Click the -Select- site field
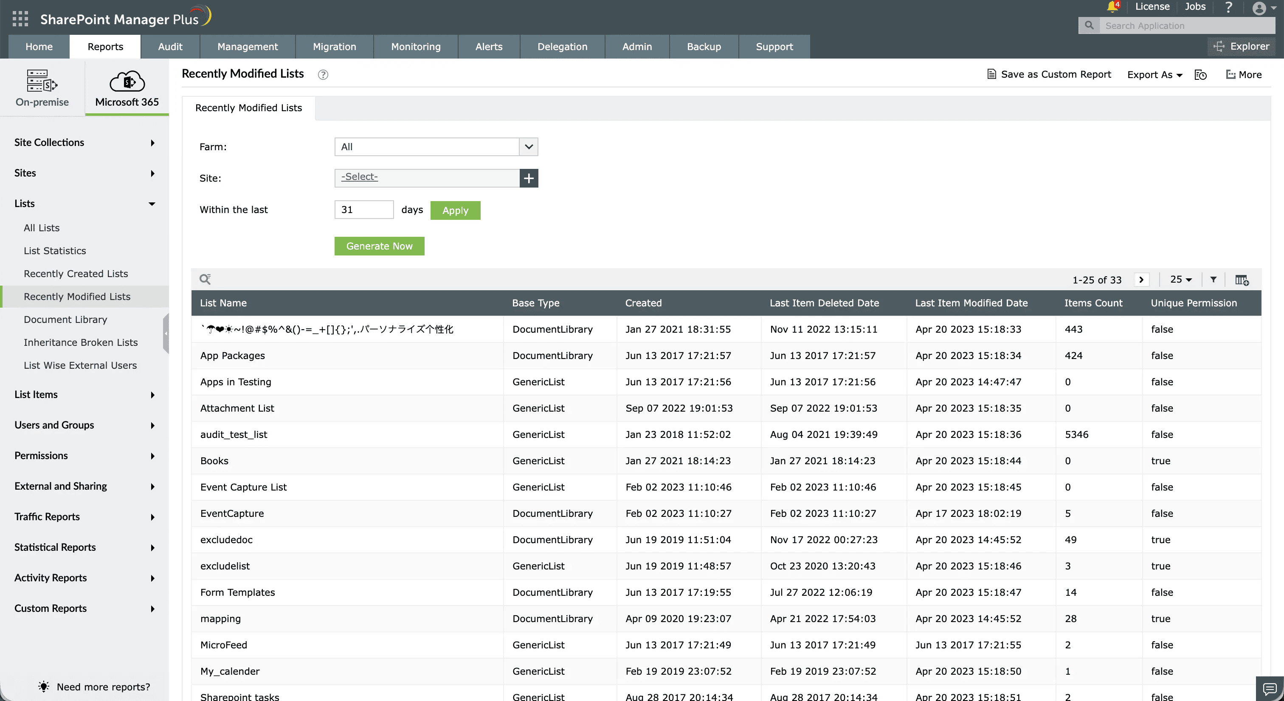This screenshot has height=701, width=1284. point(427,178)
